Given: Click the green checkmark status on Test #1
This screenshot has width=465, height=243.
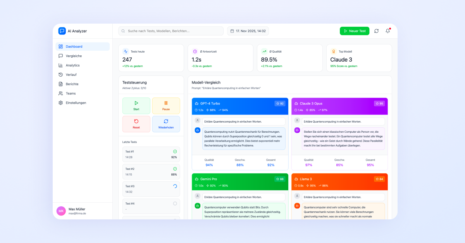Looking at the screenshot, I should click(x=175, y=151).
